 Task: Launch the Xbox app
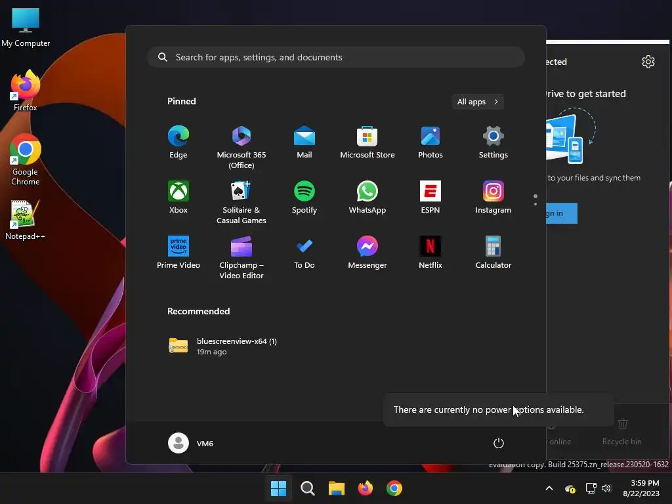(x=178, y=197)
